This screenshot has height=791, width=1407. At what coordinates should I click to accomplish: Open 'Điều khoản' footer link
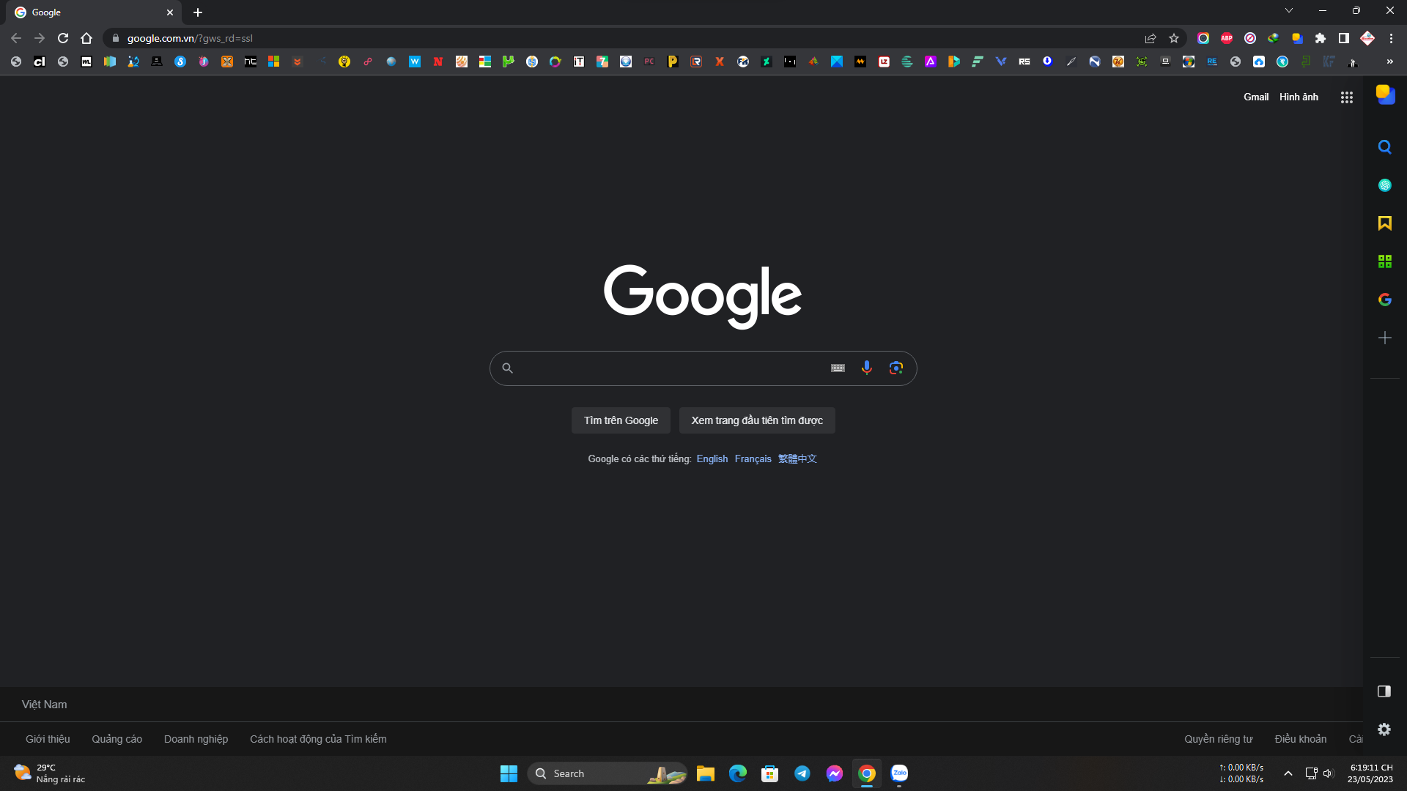(x=1300, y=739)
